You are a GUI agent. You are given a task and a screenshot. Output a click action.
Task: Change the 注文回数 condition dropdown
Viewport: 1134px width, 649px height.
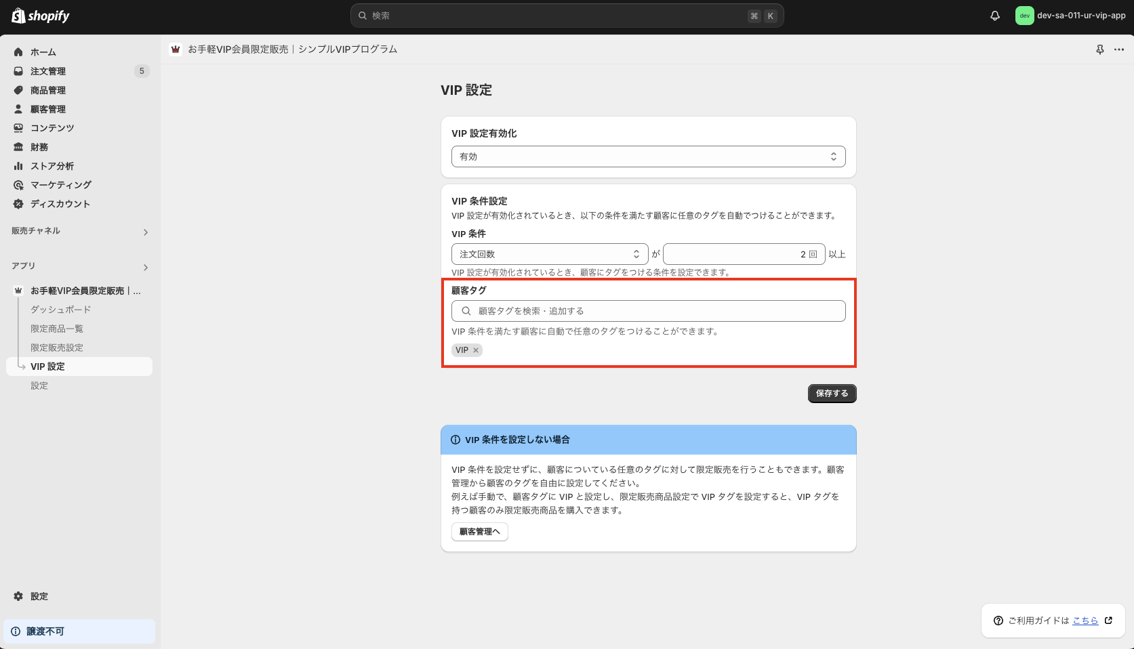(549, 253)
